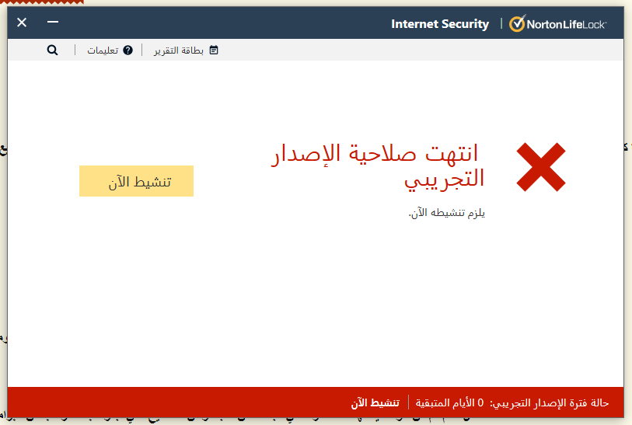The height and width of the screenshot is (425, 632).
Task: Click the NortonLifeLock checkmark logo
Action: pyautogui.click(x=517, y=23)
